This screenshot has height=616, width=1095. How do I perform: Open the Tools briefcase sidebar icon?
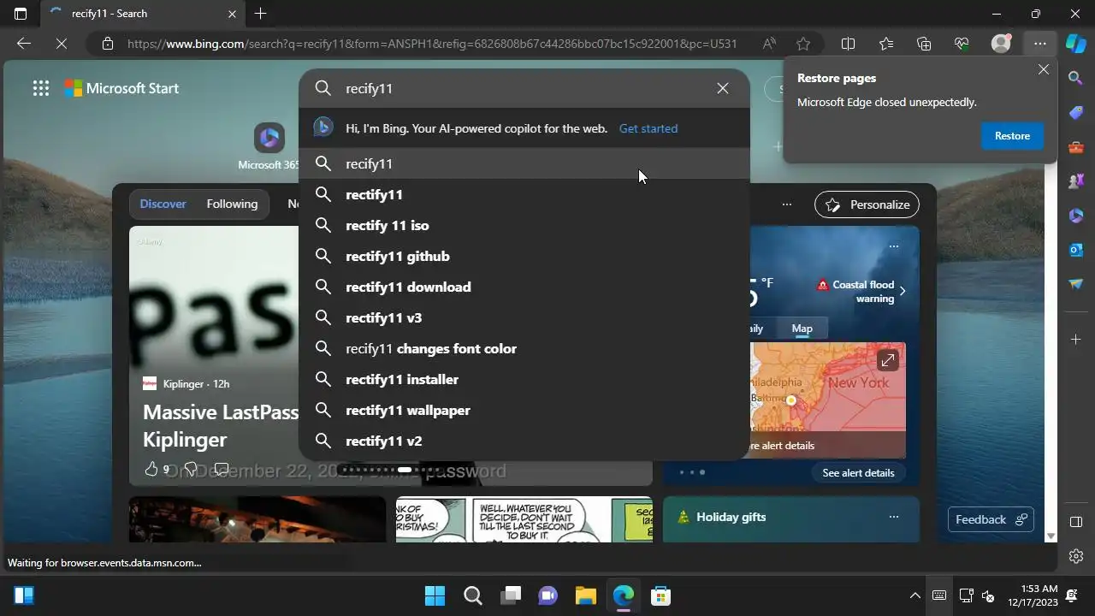1076,147
